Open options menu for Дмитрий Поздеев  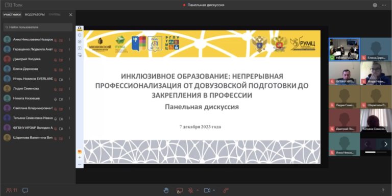click(x=69, y=59)
